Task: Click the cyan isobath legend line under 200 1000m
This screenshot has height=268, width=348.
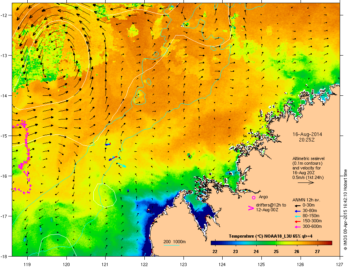Action: point(171,246)
